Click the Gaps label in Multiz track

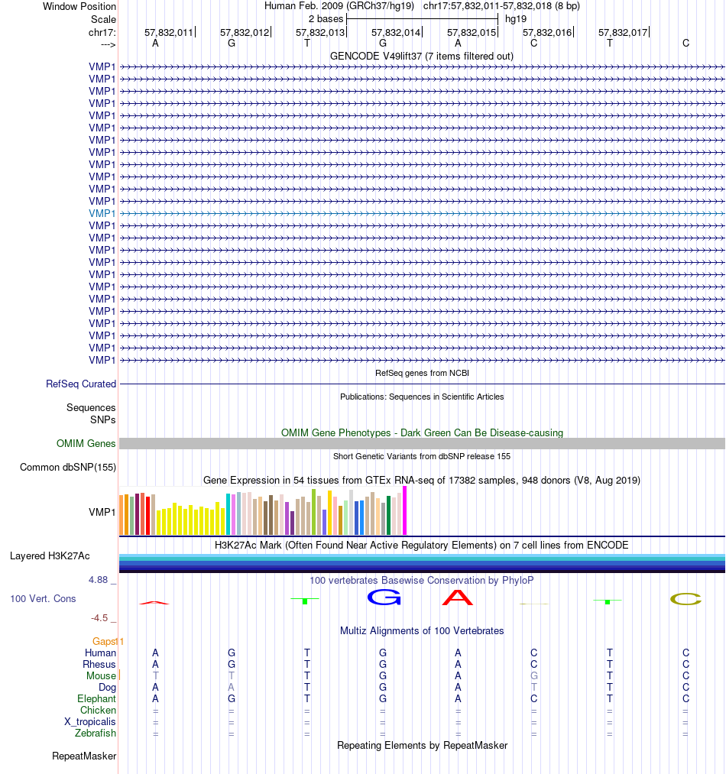click(x=105, y=641)
